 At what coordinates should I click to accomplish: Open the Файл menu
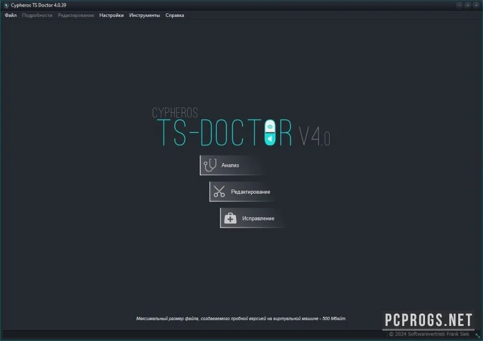coord(10,16)
